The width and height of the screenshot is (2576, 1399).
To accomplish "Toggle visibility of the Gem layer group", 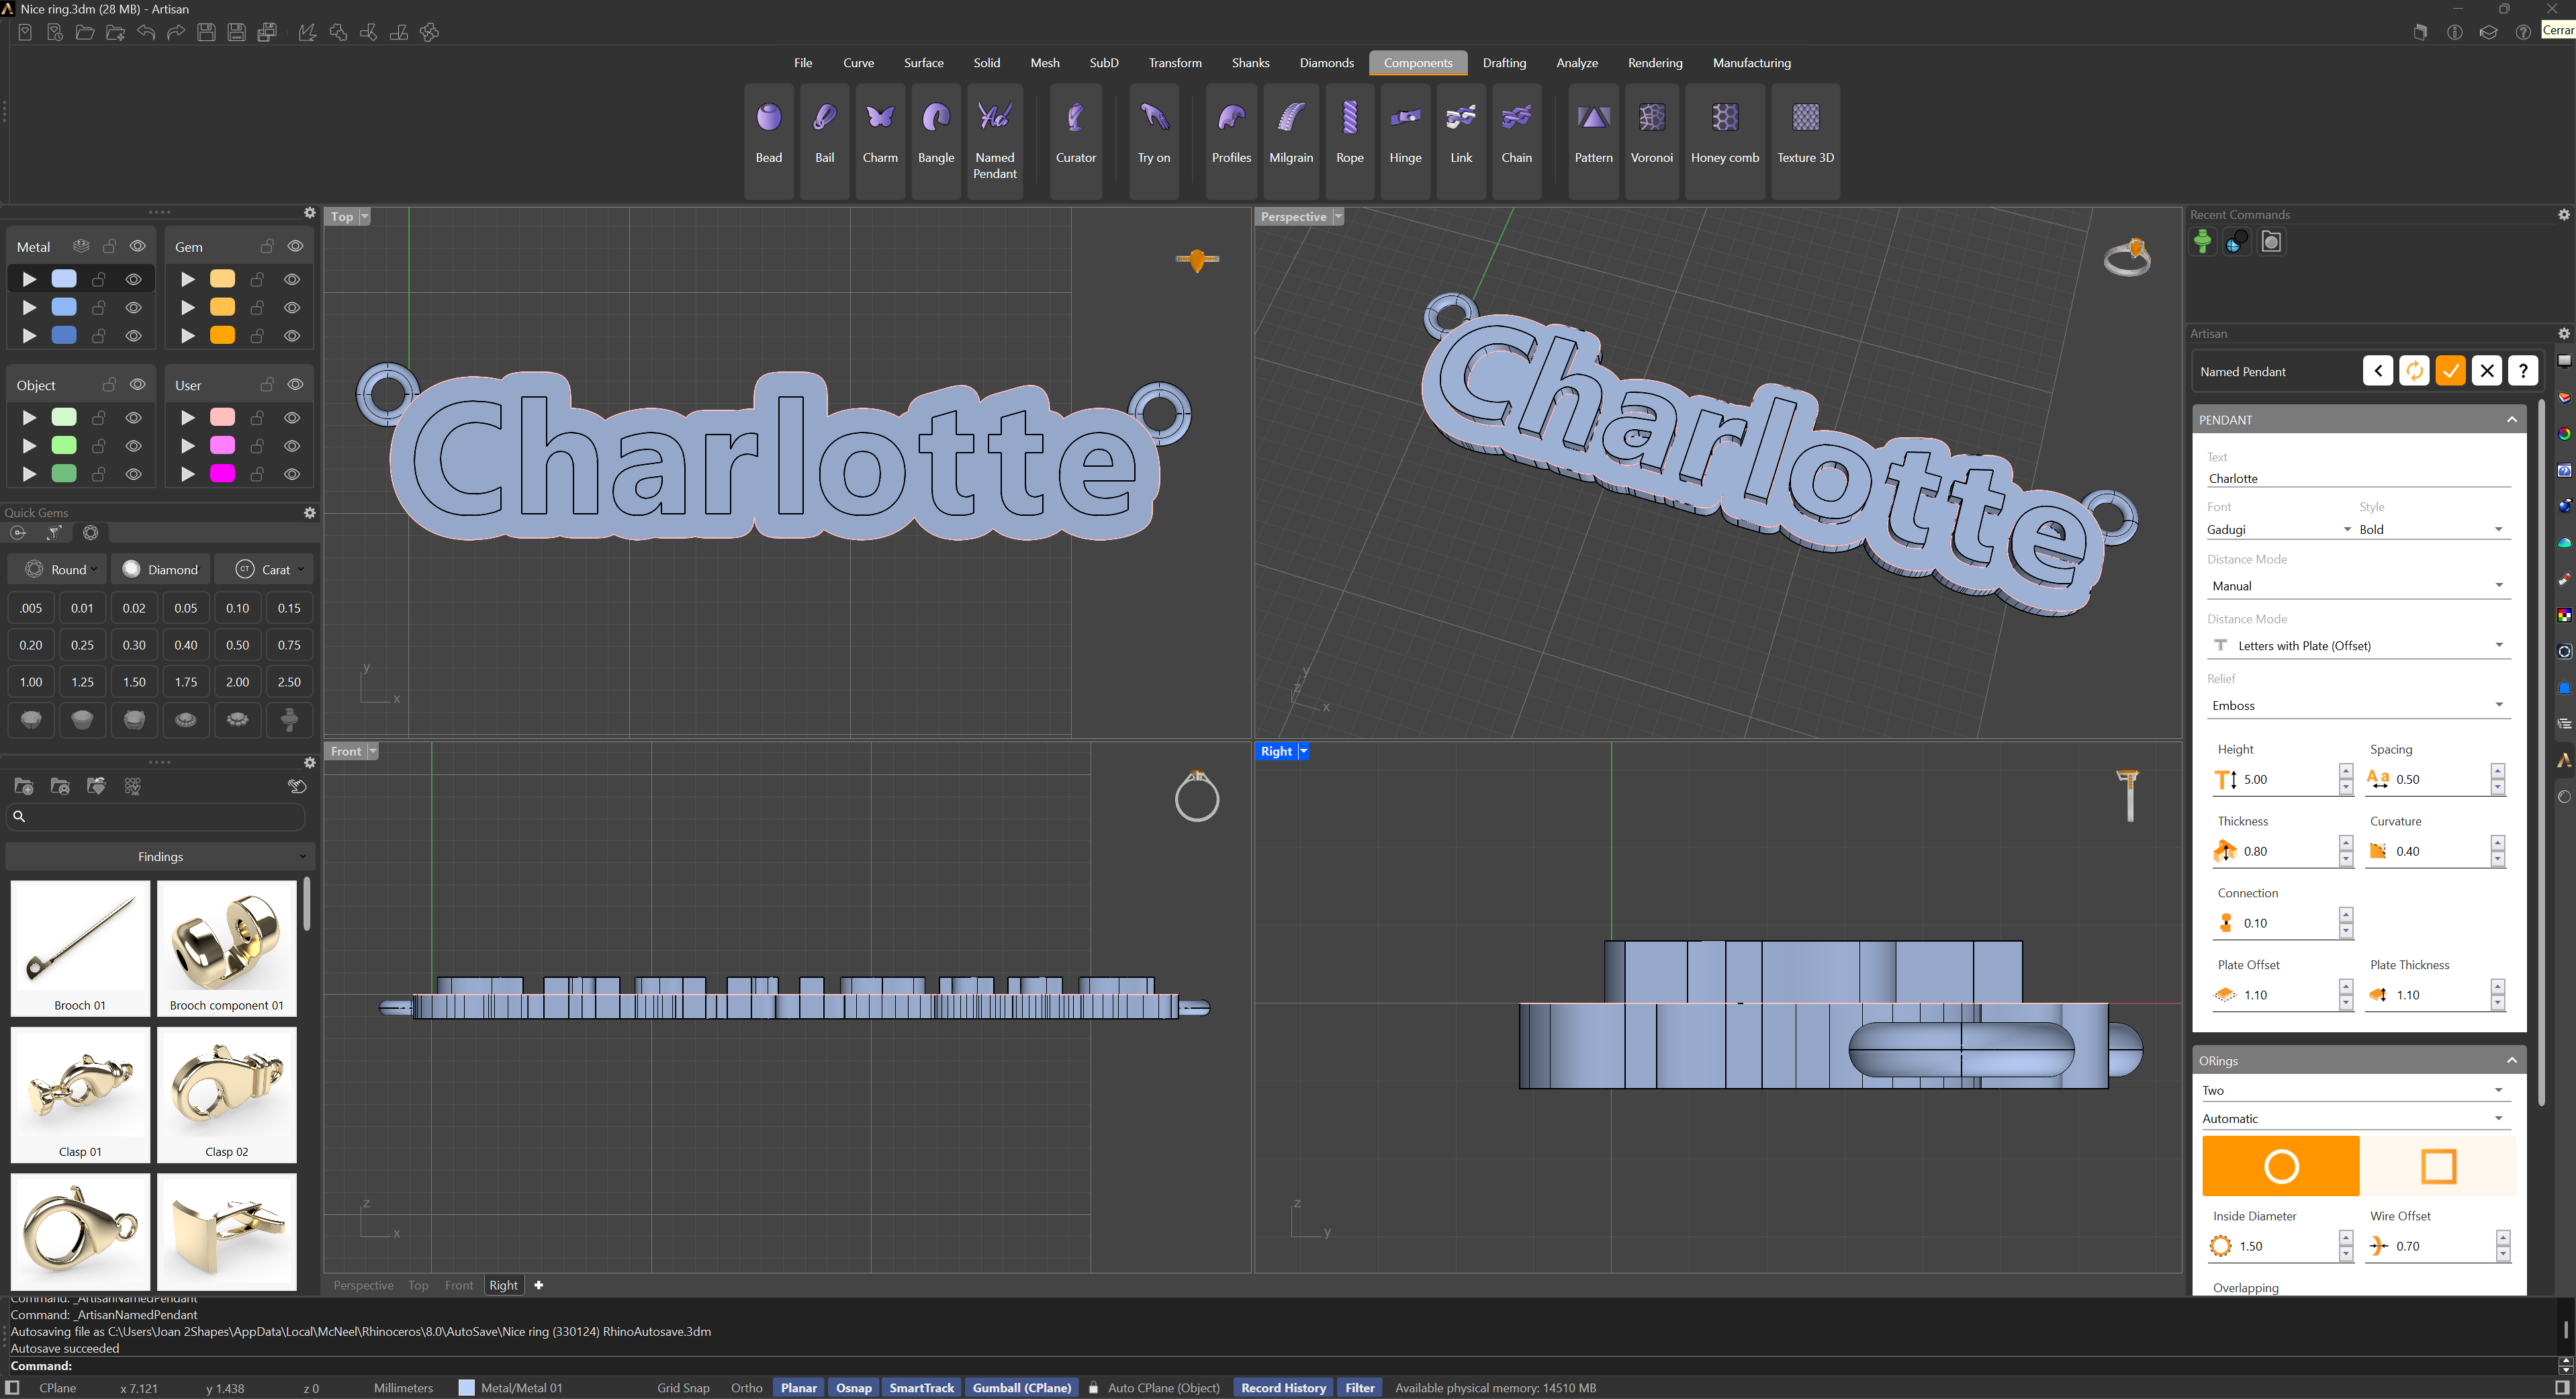I will coord(295,246).
